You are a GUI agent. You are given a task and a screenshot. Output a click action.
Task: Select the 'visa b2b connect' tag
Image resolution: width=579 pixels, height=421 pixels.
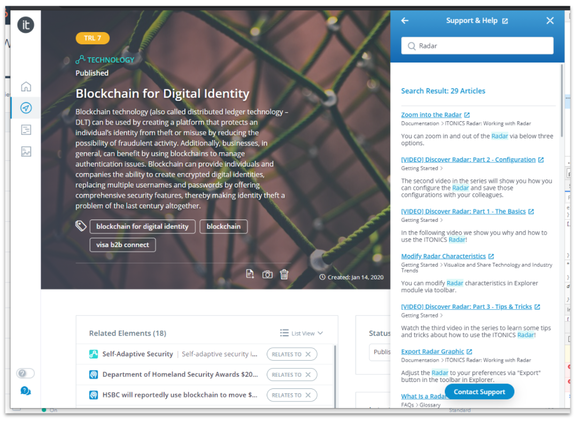tap(122, 245)
